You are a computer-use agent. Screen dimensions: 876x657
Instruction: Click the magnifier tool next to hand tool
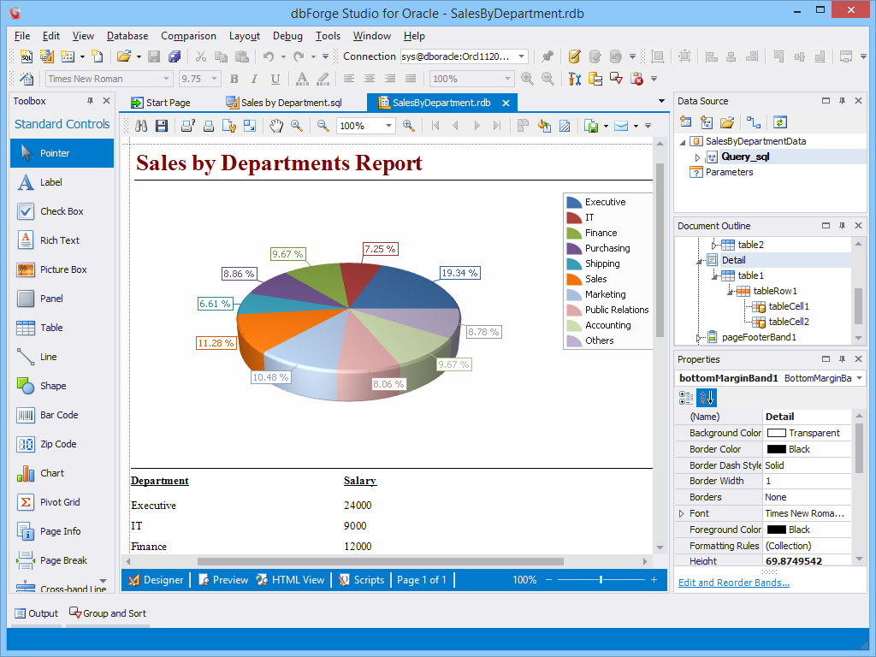tap(297, 126)
